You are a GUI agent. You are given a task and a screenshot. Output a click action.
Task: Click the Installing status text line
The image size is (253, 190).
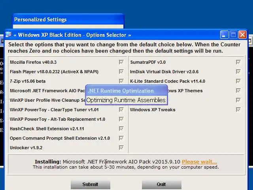(x=126, y=162)
